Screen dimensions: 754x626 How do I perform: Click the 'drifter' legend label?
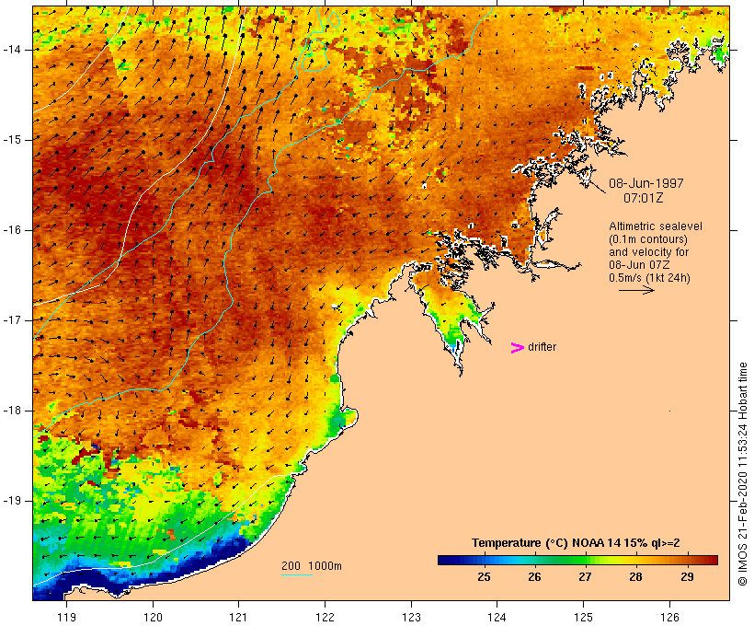[542, 347]
